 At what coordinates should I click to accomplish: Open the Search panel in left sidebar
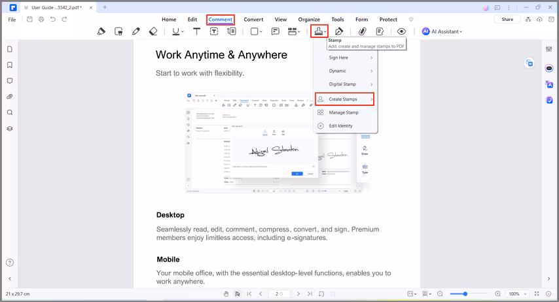(x=10, y=112)
